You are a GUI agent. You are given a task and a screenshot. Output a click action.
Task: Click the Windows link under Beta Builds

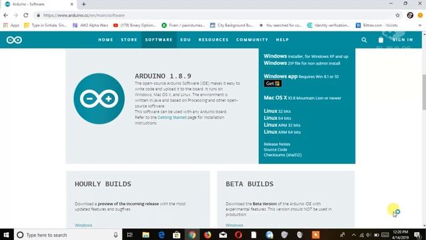click(234, 225)
